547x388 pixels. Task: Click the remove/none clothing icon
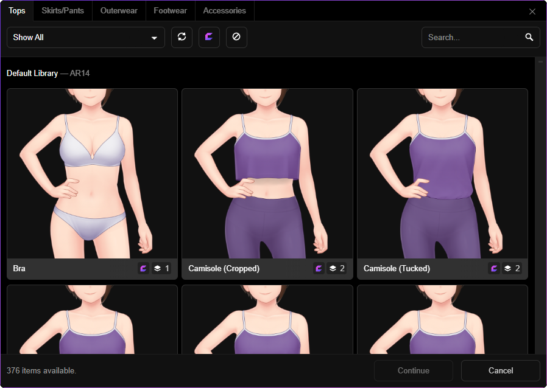pyautogui.click(x=236, y=37)
